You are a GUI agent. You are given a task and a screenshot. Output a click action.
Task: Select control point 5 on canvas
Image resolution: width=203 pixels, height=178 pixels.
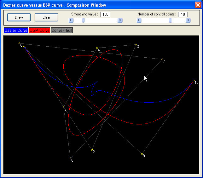click(63, 107)
